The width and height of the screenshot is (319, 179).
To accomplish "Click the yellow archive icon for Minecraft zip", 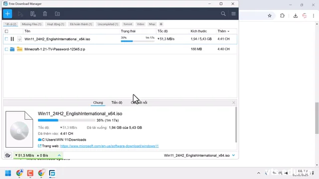I will point(19,49).
